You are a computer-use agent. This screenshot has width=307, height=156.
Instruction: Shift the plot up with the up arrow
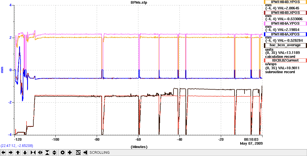[18, 153]
